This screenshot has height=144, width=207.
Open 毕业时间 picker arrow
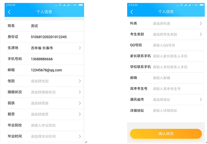click(x=80, y=136)
